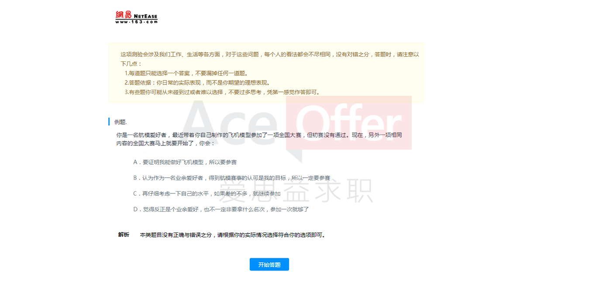Choose option B 认为作为一名业余爱好者
Image resolution: width=589 pixels, height=297 pixels.
pos(231,178)
